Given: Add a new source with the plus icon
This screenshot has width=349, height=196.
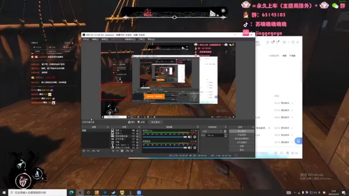Looking at the screenshot, I should pos(113,151).
